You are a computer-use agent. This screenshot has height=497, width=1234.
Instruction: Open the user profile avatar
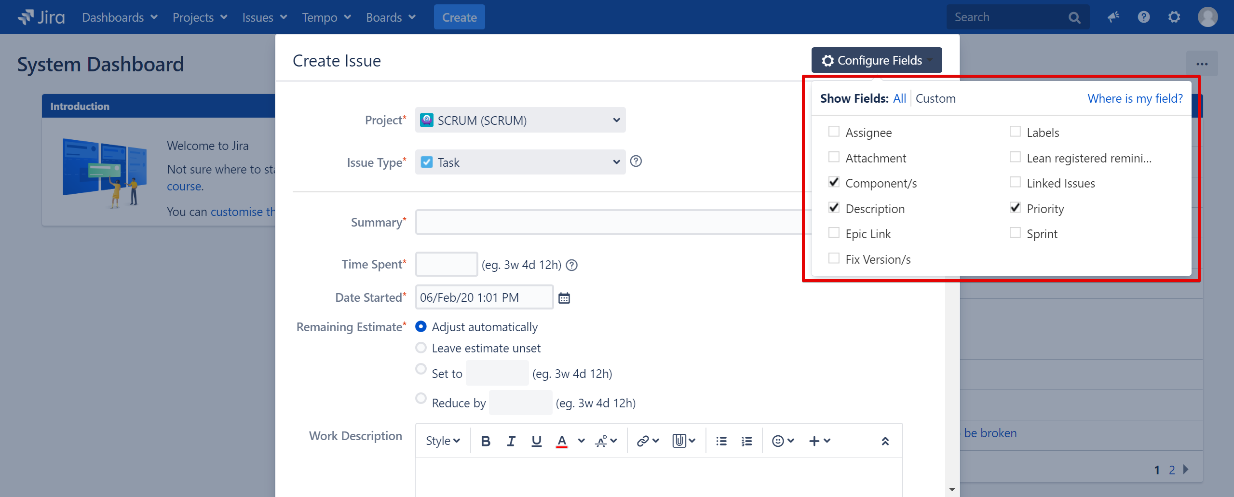point(1207,17)
